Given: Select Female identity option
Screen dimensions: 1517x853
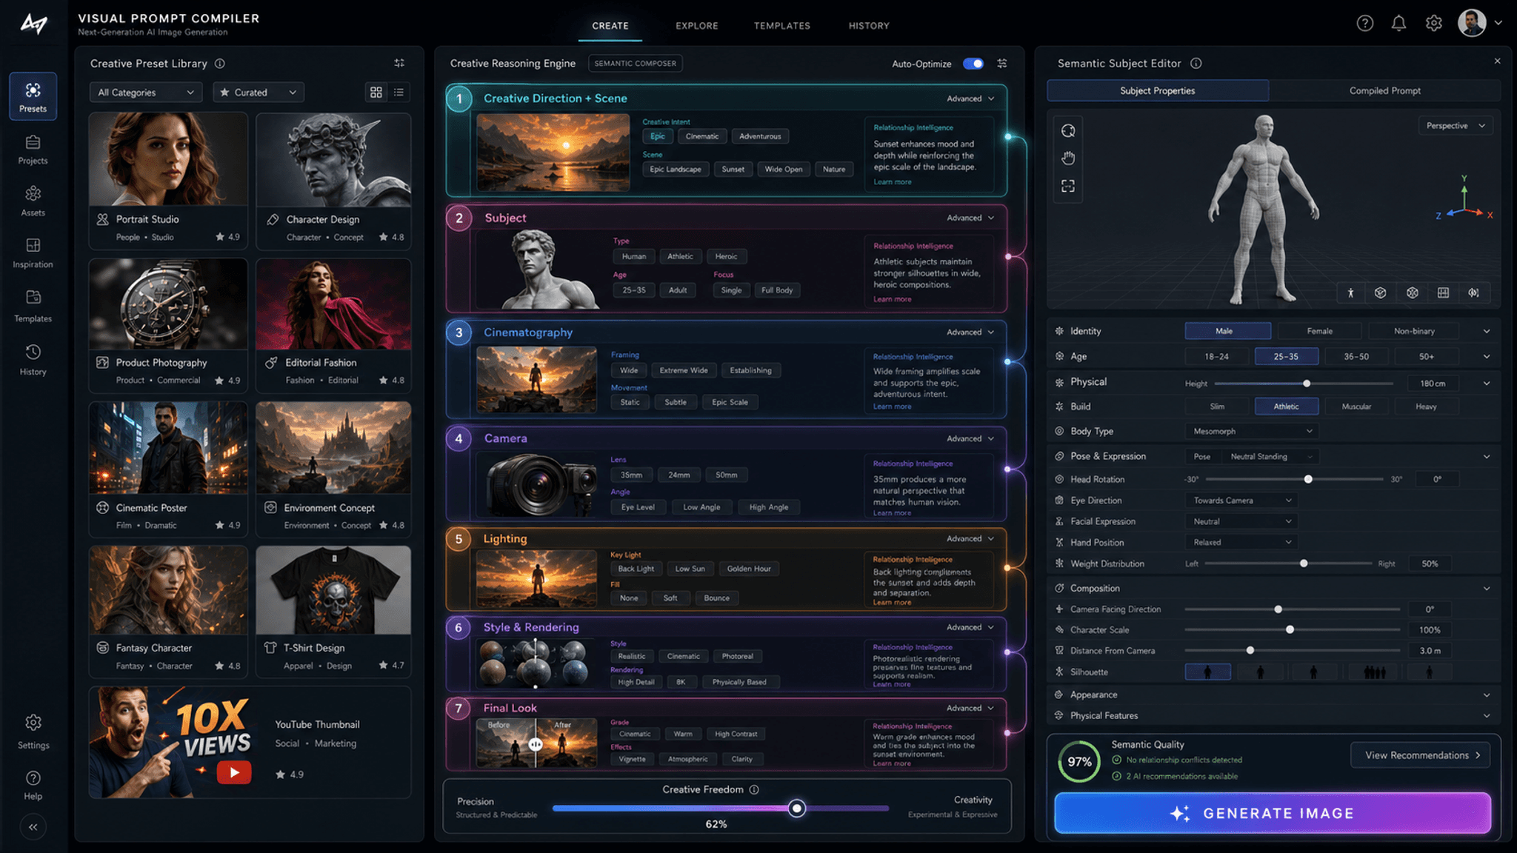Looking at the screenshot, I should (1319, 331).
